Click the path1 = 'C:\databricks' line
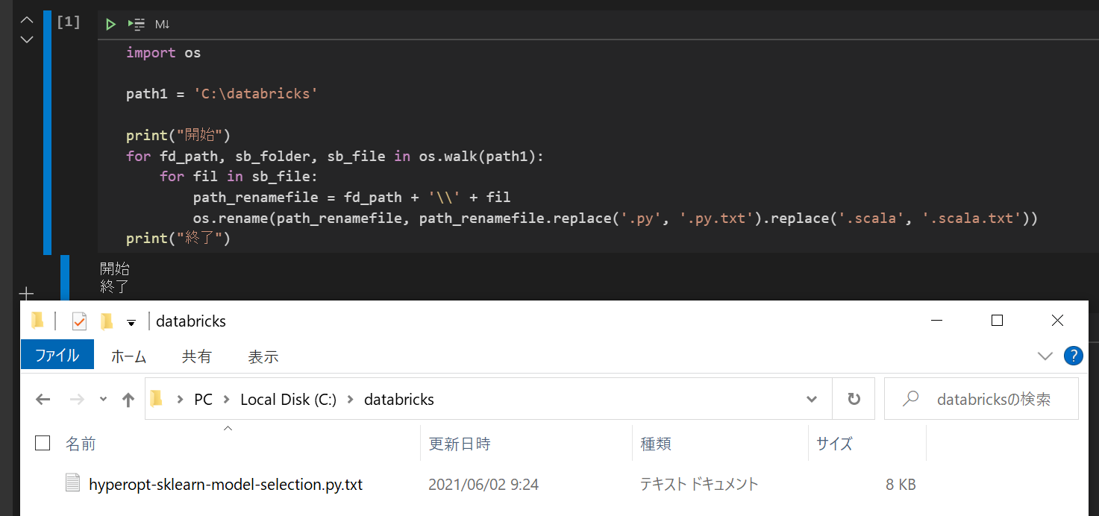Viewport: 1099px width, 516px height. 222,94
